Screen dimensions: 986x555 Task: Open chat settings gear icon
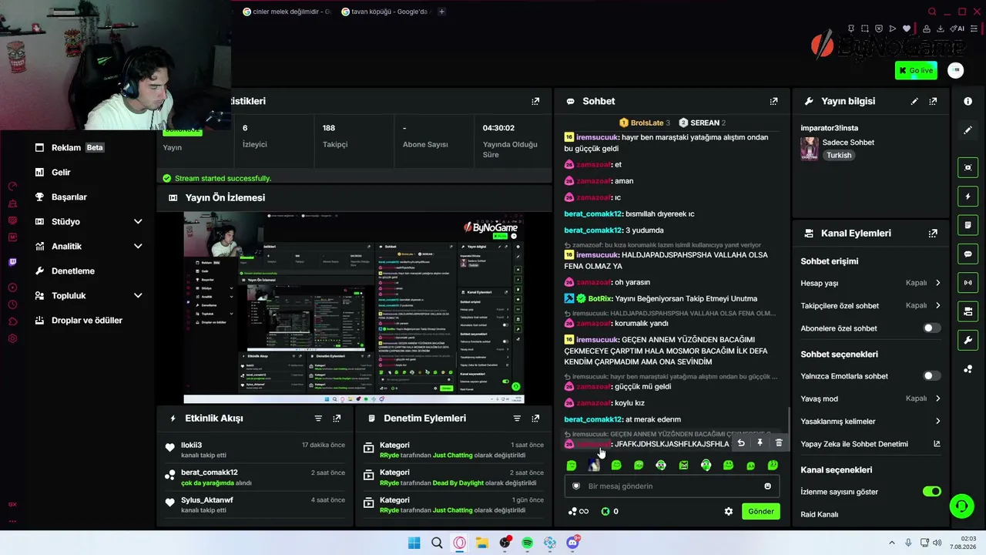(x=729, y=511)
